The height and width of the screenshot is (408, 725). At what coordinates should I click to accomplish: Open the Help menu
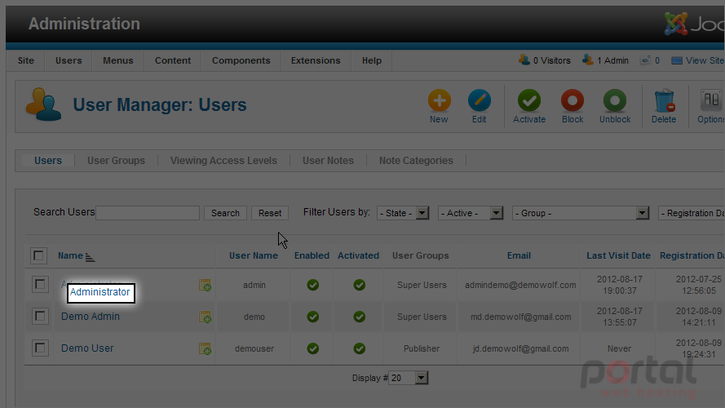[372, 60]
